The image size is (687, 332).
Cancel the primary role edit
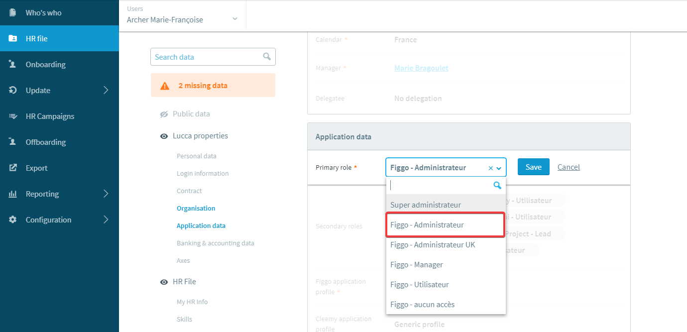(x=569, y=167)
